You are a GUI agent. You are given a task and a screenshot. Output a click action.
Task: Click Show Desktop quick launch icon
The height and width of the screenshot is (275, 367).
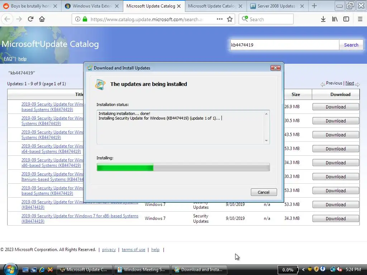(x=25, y=270)
